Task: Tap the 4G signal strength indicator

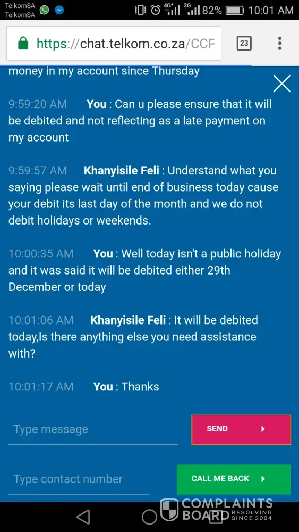Action: click(172, 9)
